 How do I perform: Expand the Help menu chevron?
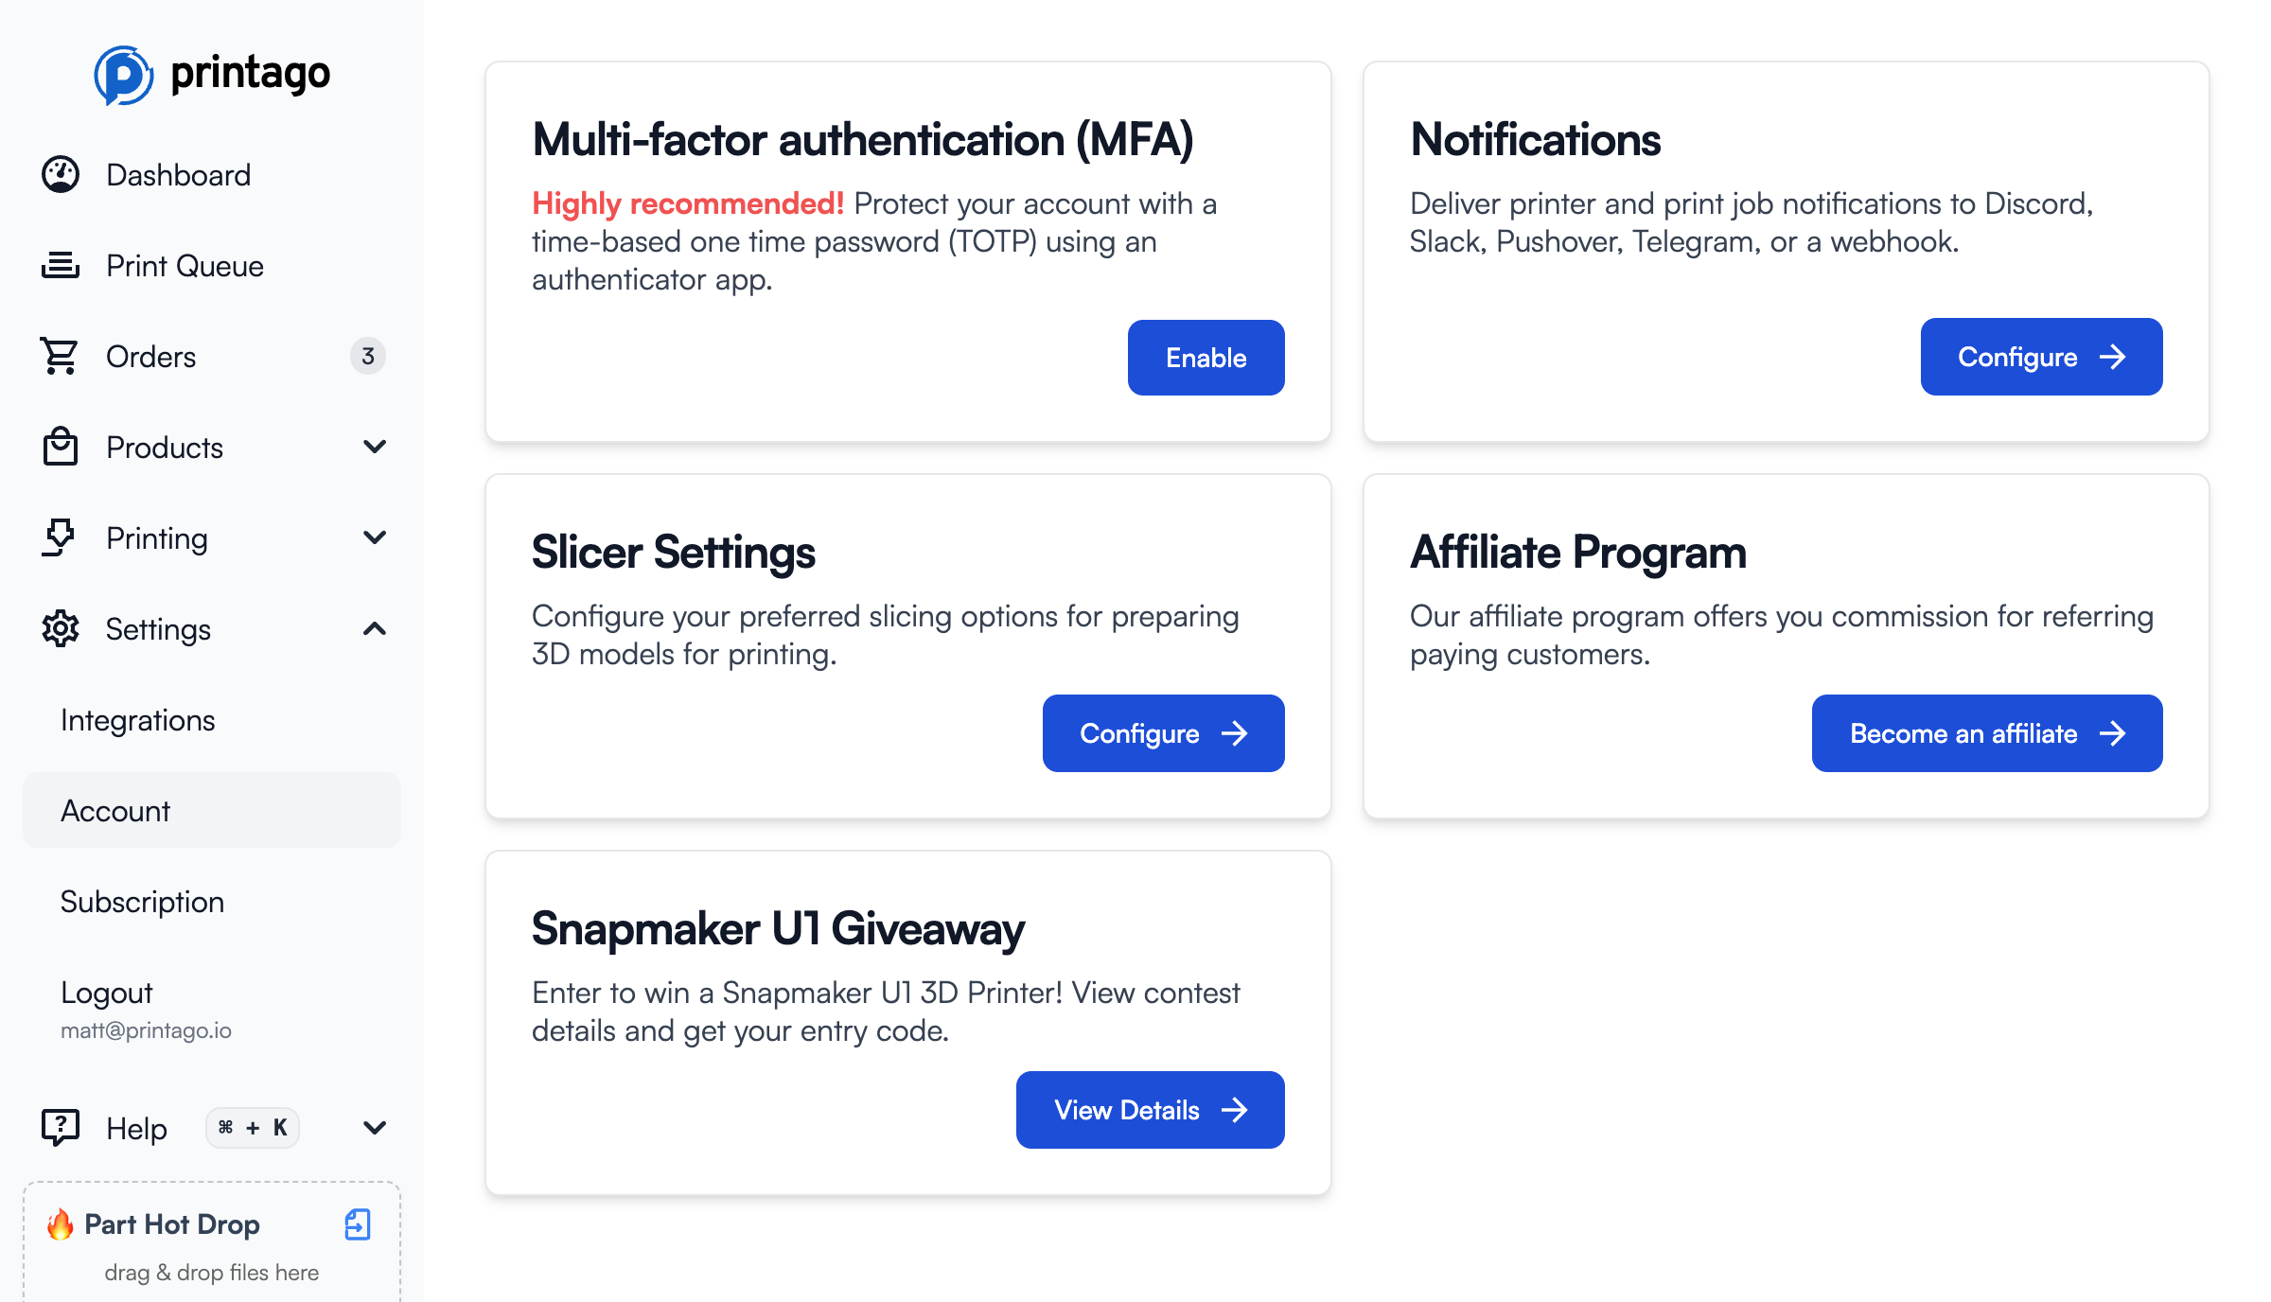point(375,1127)
